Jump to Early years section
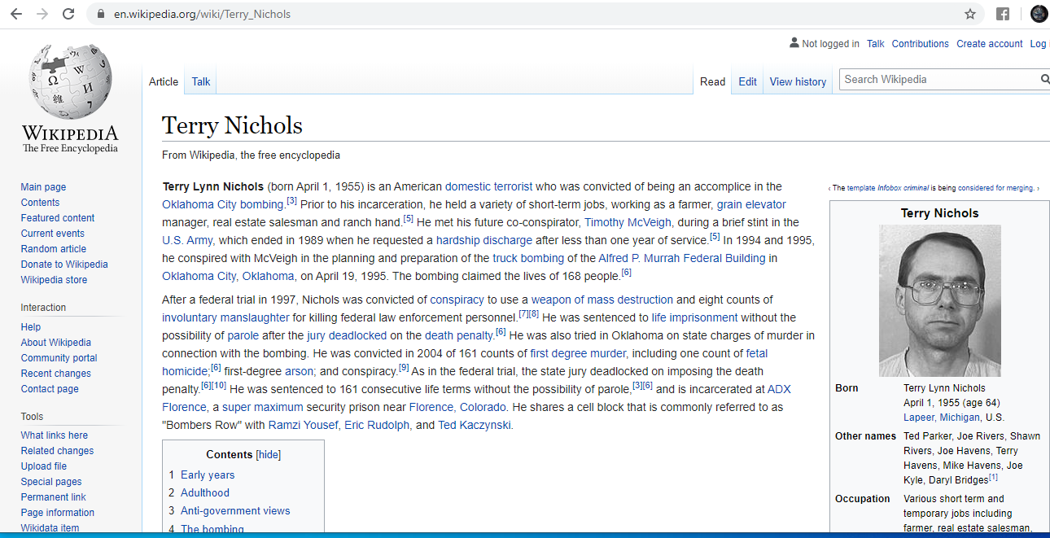1050x538 pixels. click(x=208, y=475)
